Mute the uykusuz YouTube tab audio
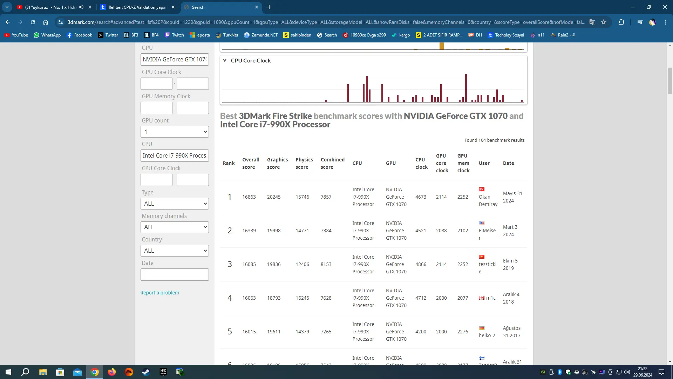Image resolution: width=673 pixels, height=379 pixels. tap(81, 7)
